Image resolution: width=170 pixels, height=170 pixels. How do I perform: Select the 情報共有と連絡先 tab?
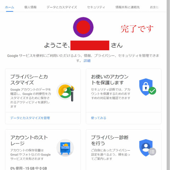click(x=127, y=7)
